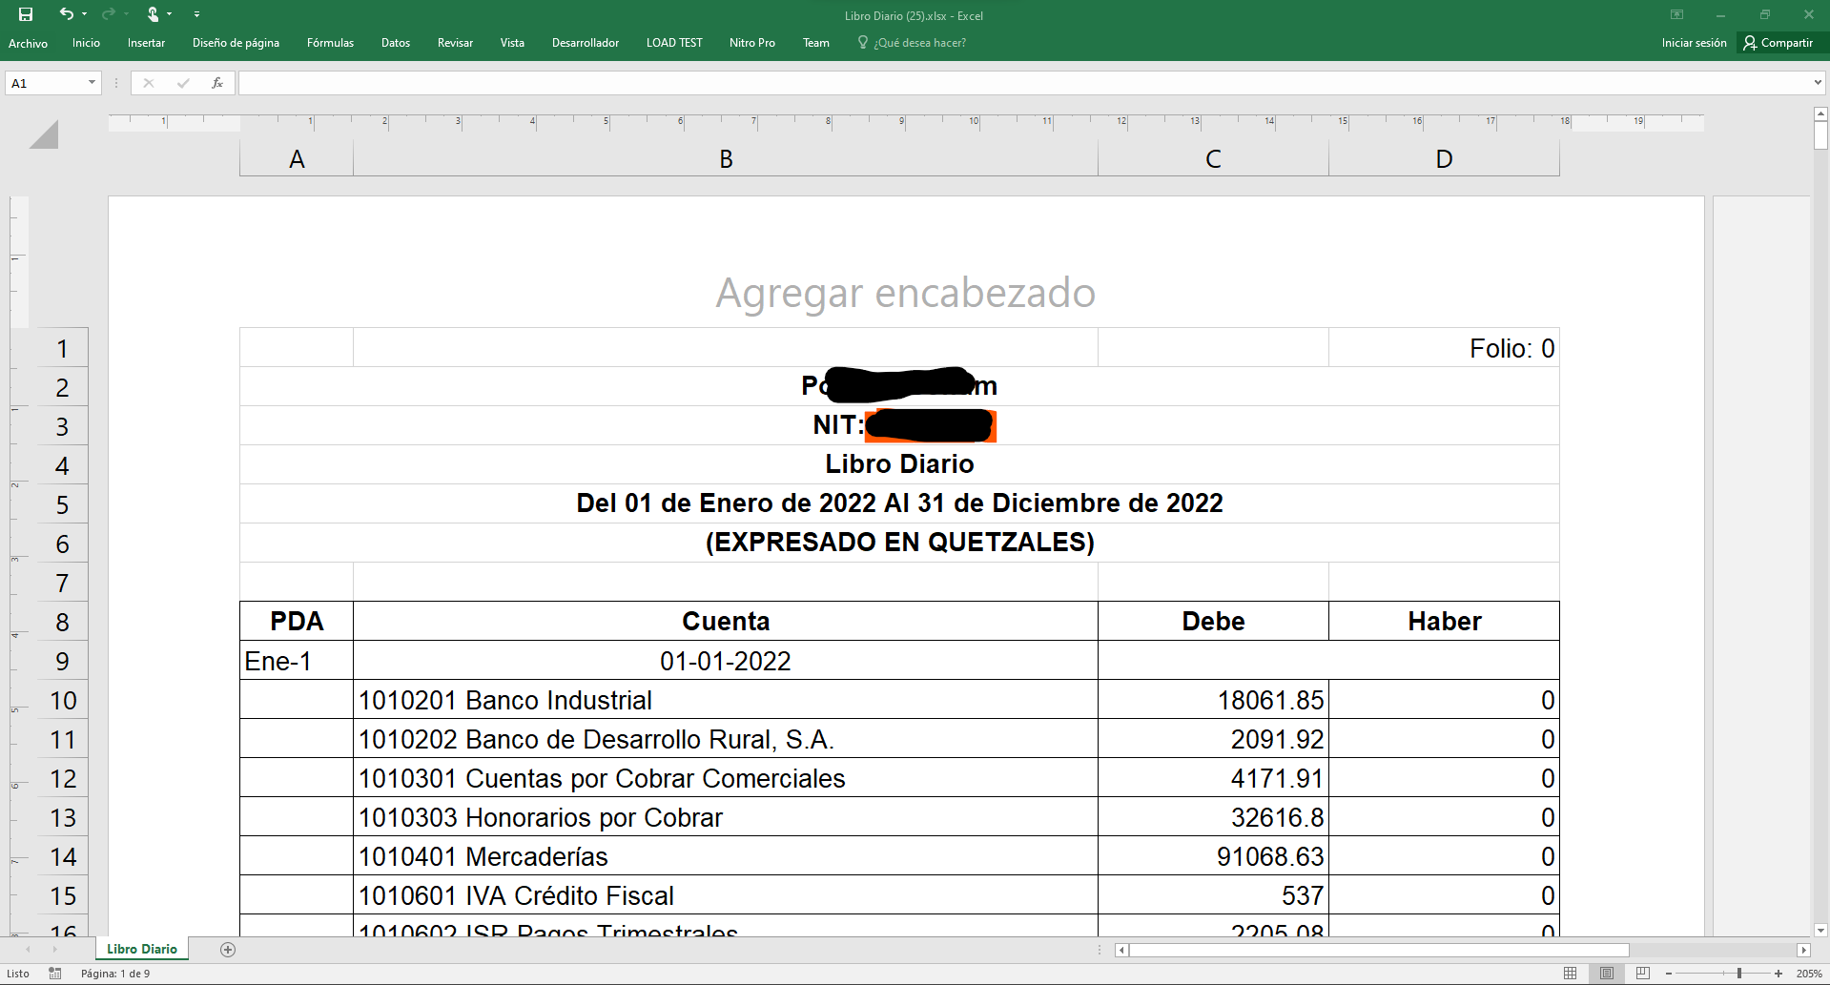Open the Name Box dropdown arrow

[92, 83]
